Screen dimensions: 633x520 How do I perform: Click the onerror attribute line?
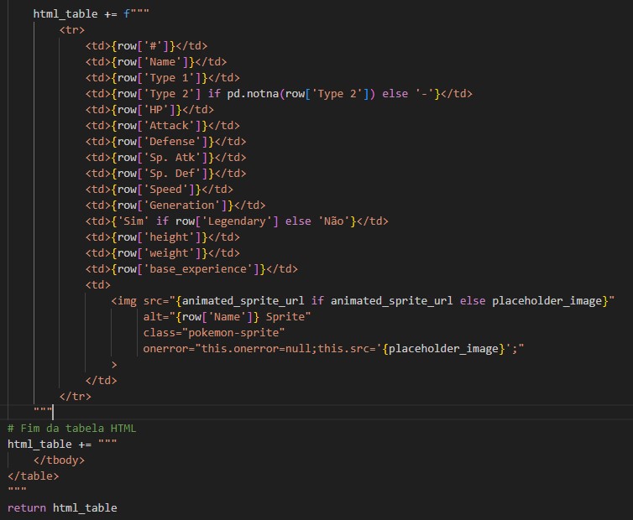[x=336, y=348]
